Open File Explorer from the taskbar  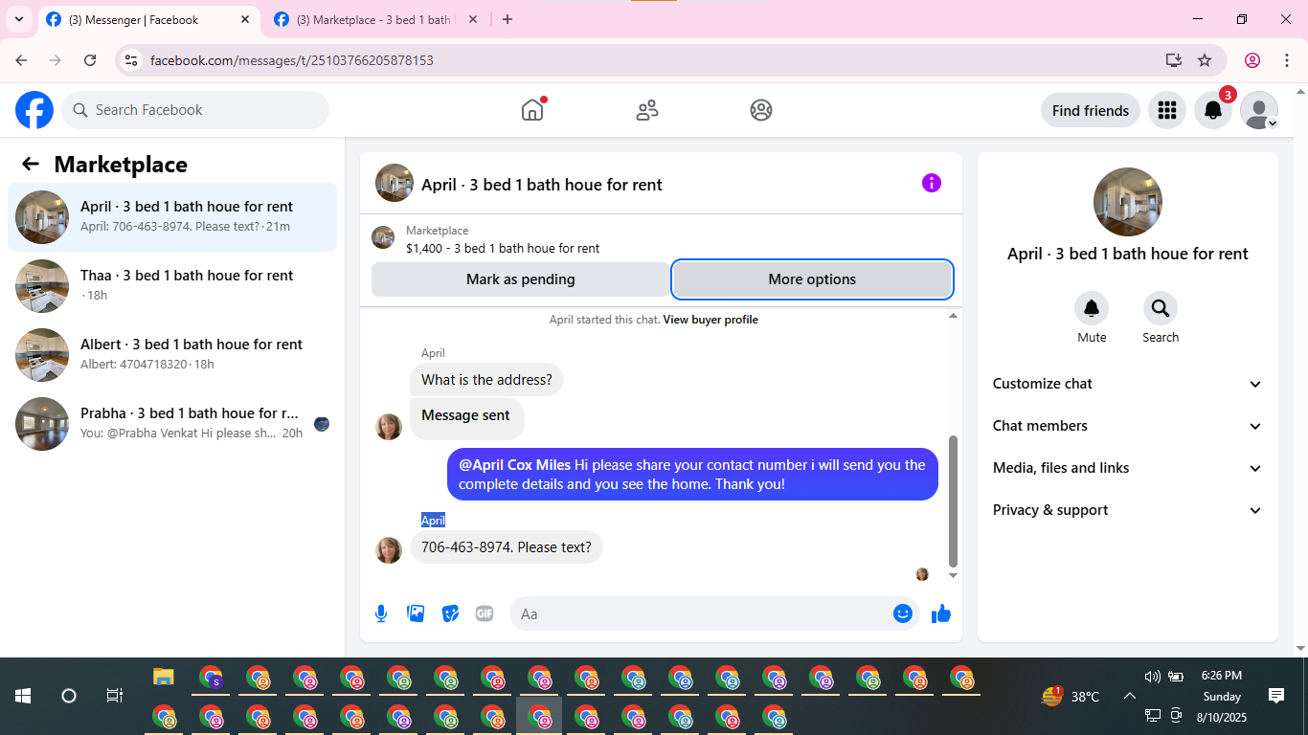pos(164,678)
